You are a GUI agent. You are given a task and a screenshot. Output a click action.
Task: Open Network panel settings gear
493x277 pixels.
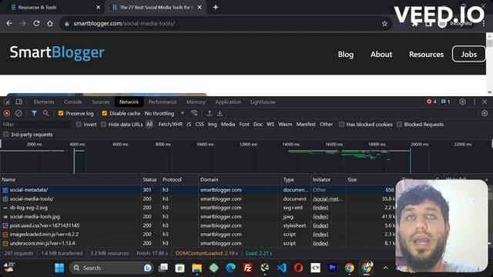pyautogui.click(x=485, y=113)
